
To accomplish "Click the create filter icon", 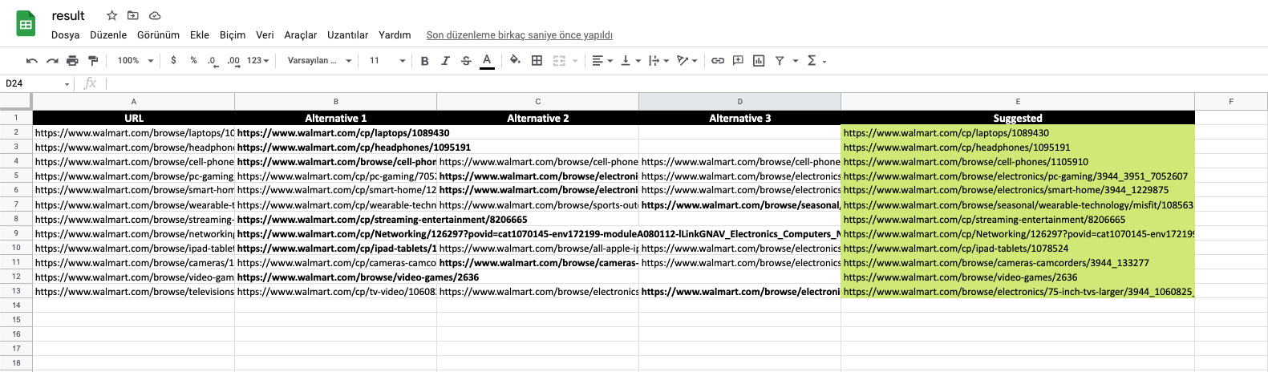I will [780, 61].
